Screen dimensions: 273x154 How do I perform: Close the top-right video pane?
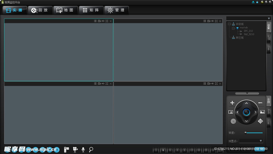coord(220,21)
